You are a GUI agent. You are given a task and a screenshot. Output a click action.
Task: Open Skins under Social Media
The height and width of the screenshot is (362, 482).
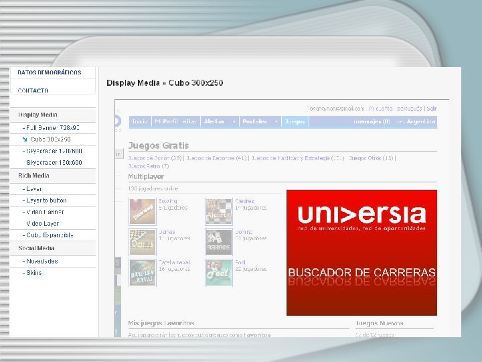(33, 273)
